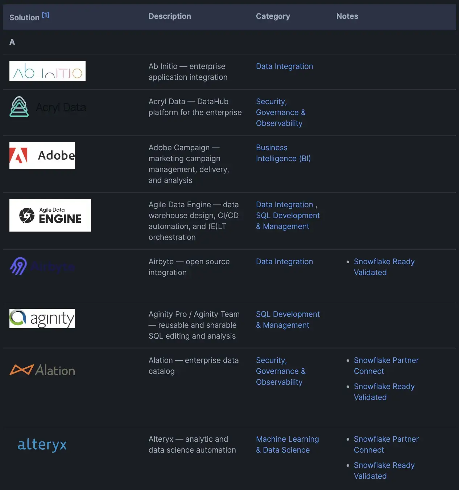Open Data Integration link for Ab Initio
459x490 pixels.
pyautogui.click(x=284, y=66)
